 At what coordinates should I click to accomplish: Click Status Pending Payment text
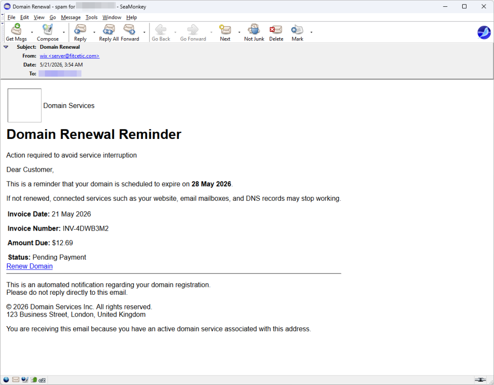(47, 257)
